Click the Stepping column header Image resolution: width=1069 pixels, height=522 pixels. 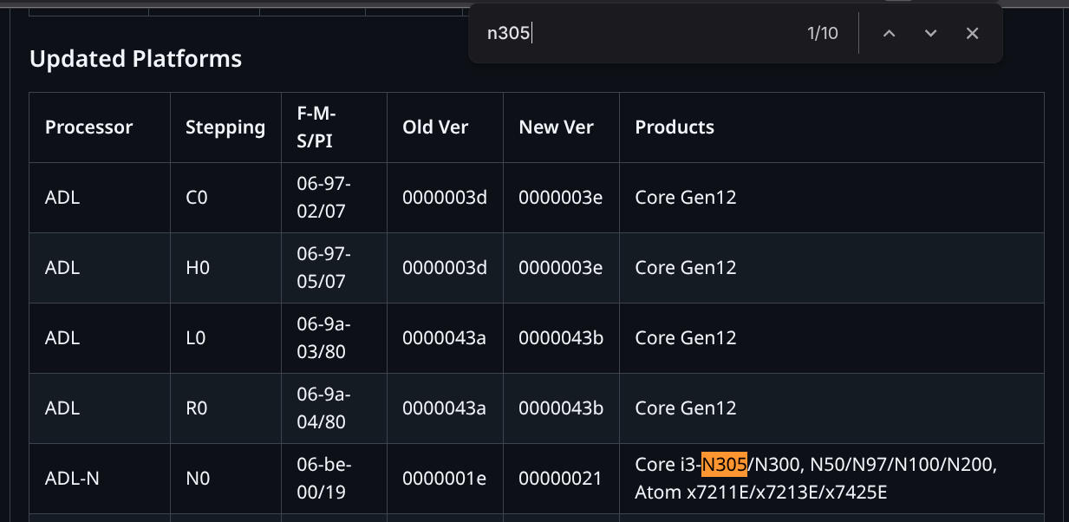pos(225,127)
